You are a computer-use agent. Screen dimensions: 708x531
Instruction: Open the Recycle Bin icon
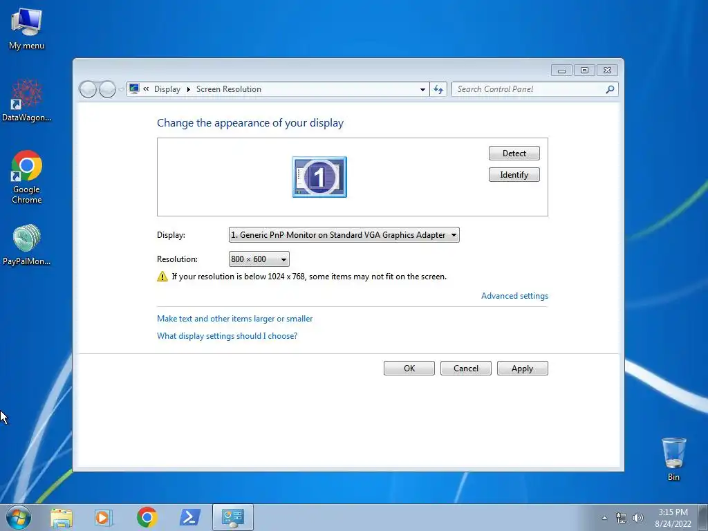[673, 459]
